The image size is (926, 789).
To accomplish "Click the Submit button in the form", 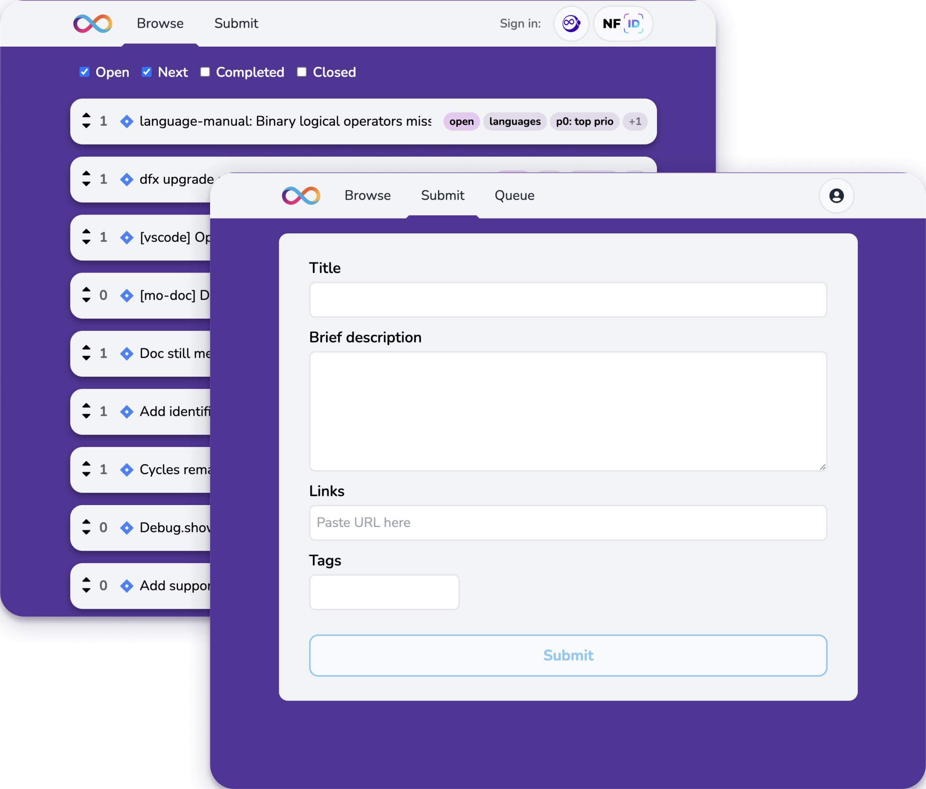I will point(568,656).
